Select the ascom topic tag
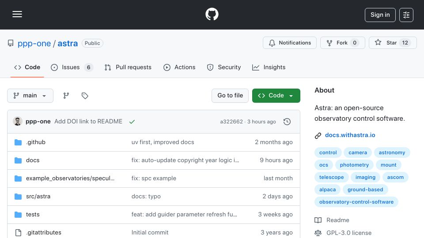 click(x=395, y=177)
